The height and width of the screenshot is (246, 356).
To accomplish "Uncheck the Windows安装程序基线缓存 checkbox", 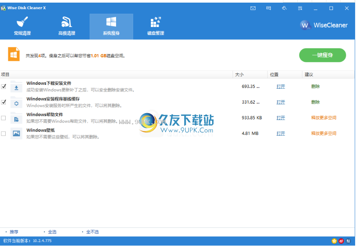I will [3, 102].
